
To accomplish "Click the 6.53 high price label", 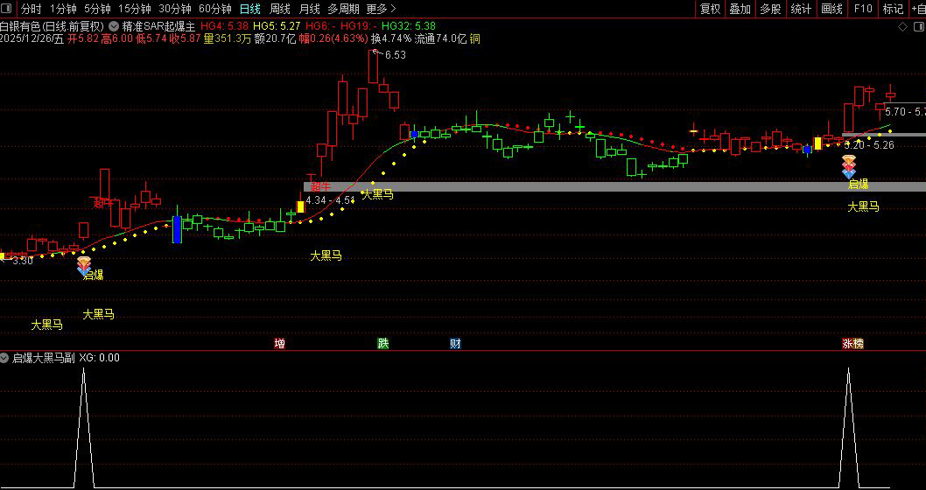I will [x=395, y=55].
